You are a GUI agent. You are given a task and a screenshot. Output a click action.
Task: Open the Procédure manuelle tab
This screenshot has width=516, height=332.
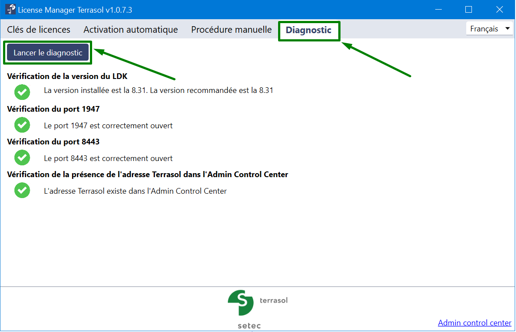pos(231,30)
